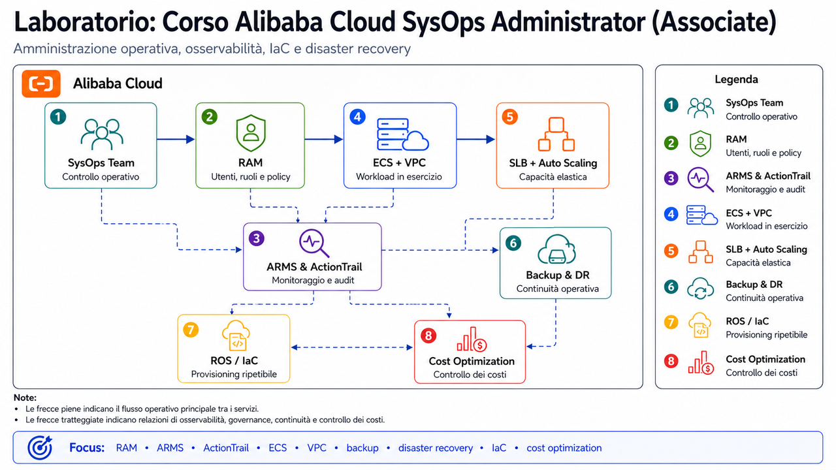Screen dimensions: 836x470
Task: Click the legend SLB + Auto Scaling icon
Action: (701, 252)
